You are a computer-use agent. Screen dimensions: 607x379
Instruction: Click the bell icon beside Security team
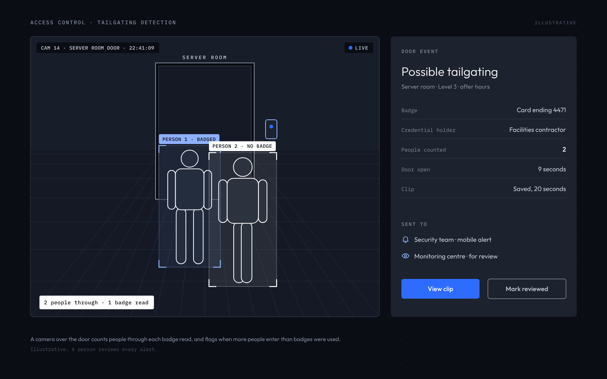(406, 240)
